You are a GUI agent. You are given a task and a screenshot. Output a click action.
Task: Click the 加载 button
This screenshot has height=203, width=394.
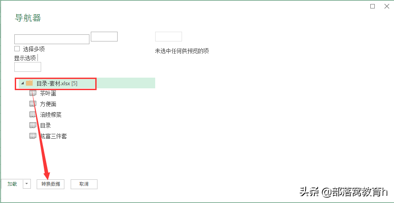(12, 184)
